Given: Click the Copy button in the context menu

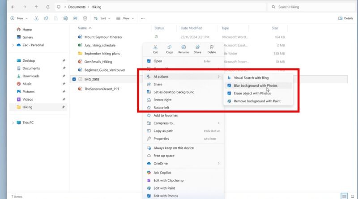Looking at the screenshot, I should click(x=170, y=49).
